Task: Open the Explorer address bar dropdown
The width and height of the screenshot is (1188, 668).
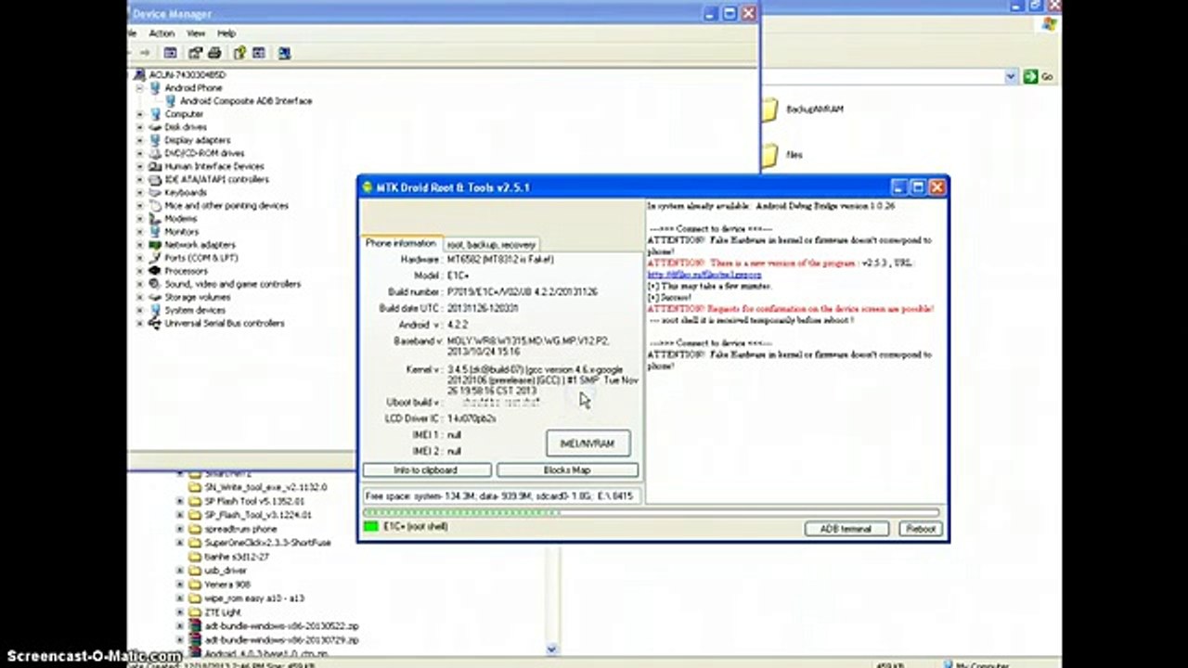Action: click(1012, 77)
